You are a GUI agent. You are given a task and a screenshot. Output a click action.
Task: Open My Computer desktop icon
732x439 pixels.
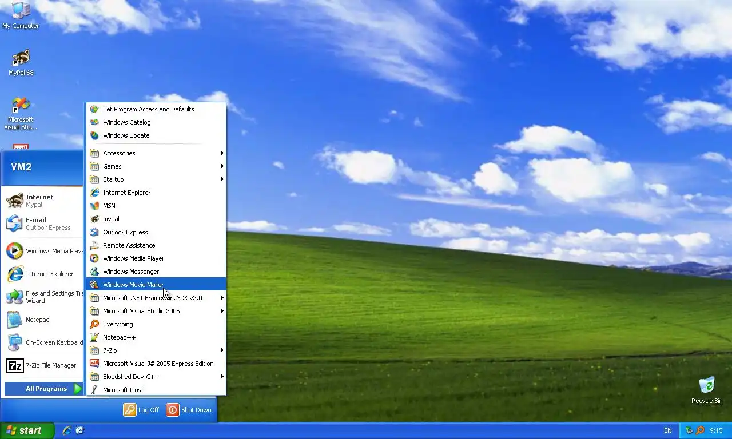21,15
